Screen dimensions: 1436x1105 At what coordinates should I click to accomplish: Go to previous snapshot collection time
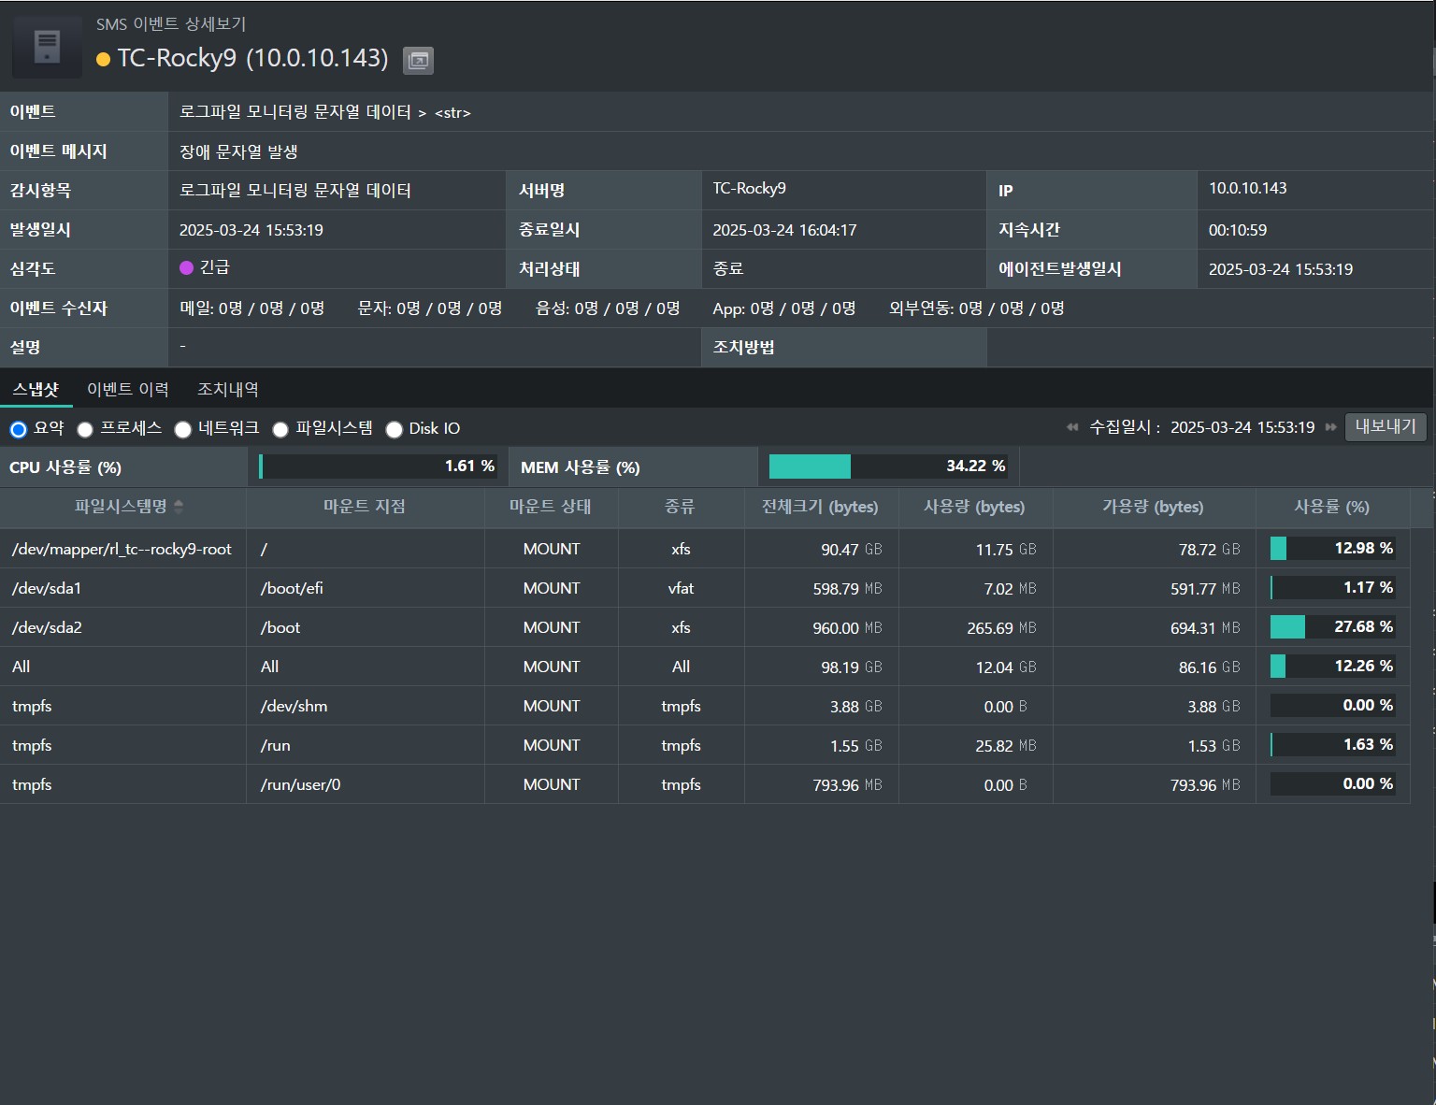click(1072, 427)
